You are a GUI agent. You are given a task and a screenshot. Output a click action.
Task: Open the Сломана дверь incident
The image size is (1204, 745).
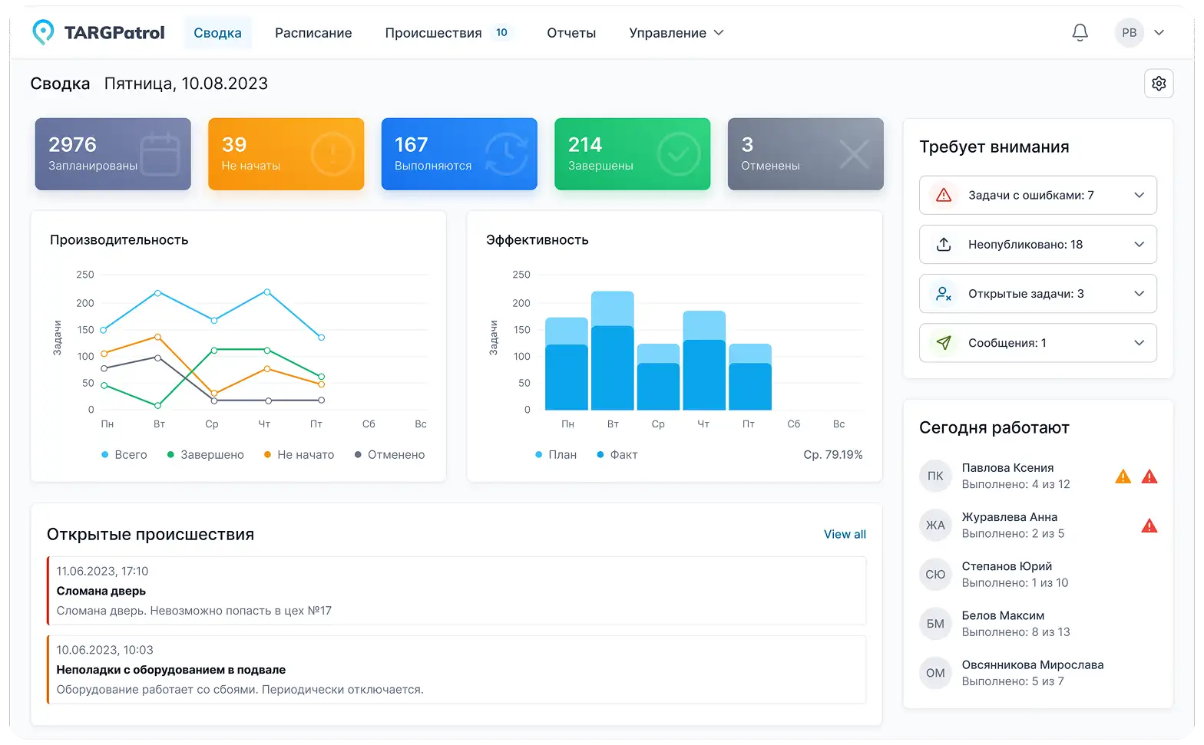coord(456,591)
